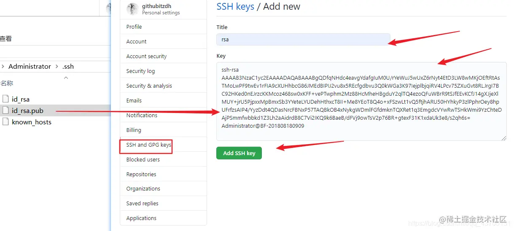This screenshot has width=514, height=231.
Task: Click the green Add SSH key button
Action: point(239,153)
